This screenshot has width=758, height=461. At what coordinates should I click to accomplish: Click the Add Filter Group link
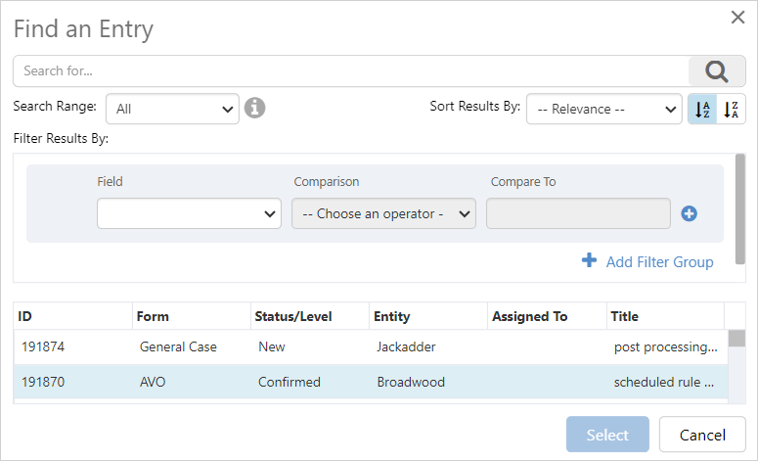pyautogui.click(x=659, y=261)
